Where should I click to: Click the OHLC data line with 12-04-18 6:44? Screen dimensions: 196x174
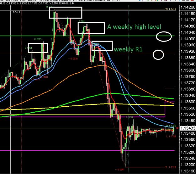click(37, 3)
